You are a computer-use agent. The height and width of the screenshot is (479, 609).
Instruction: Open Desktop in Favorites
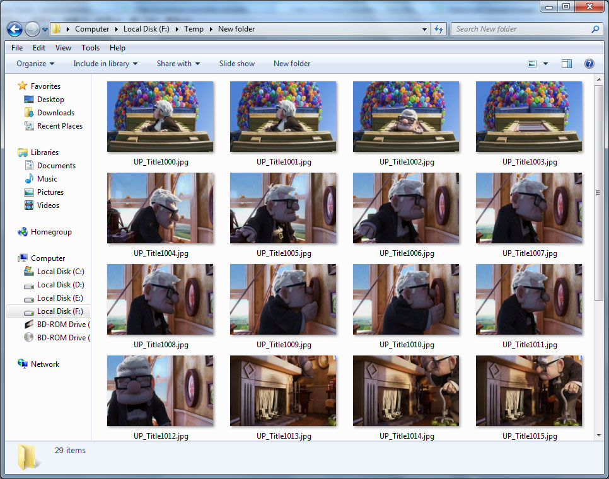tap(50, 100)
